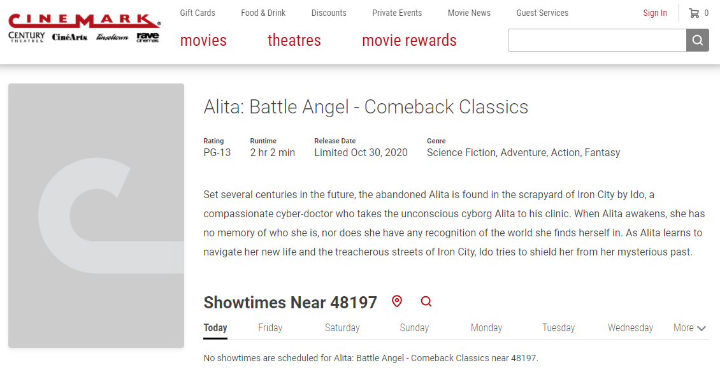Click the red search icon beside the zip code
Image resolution: width=720 pixels, height=372 pixels.
click(426, 301)
